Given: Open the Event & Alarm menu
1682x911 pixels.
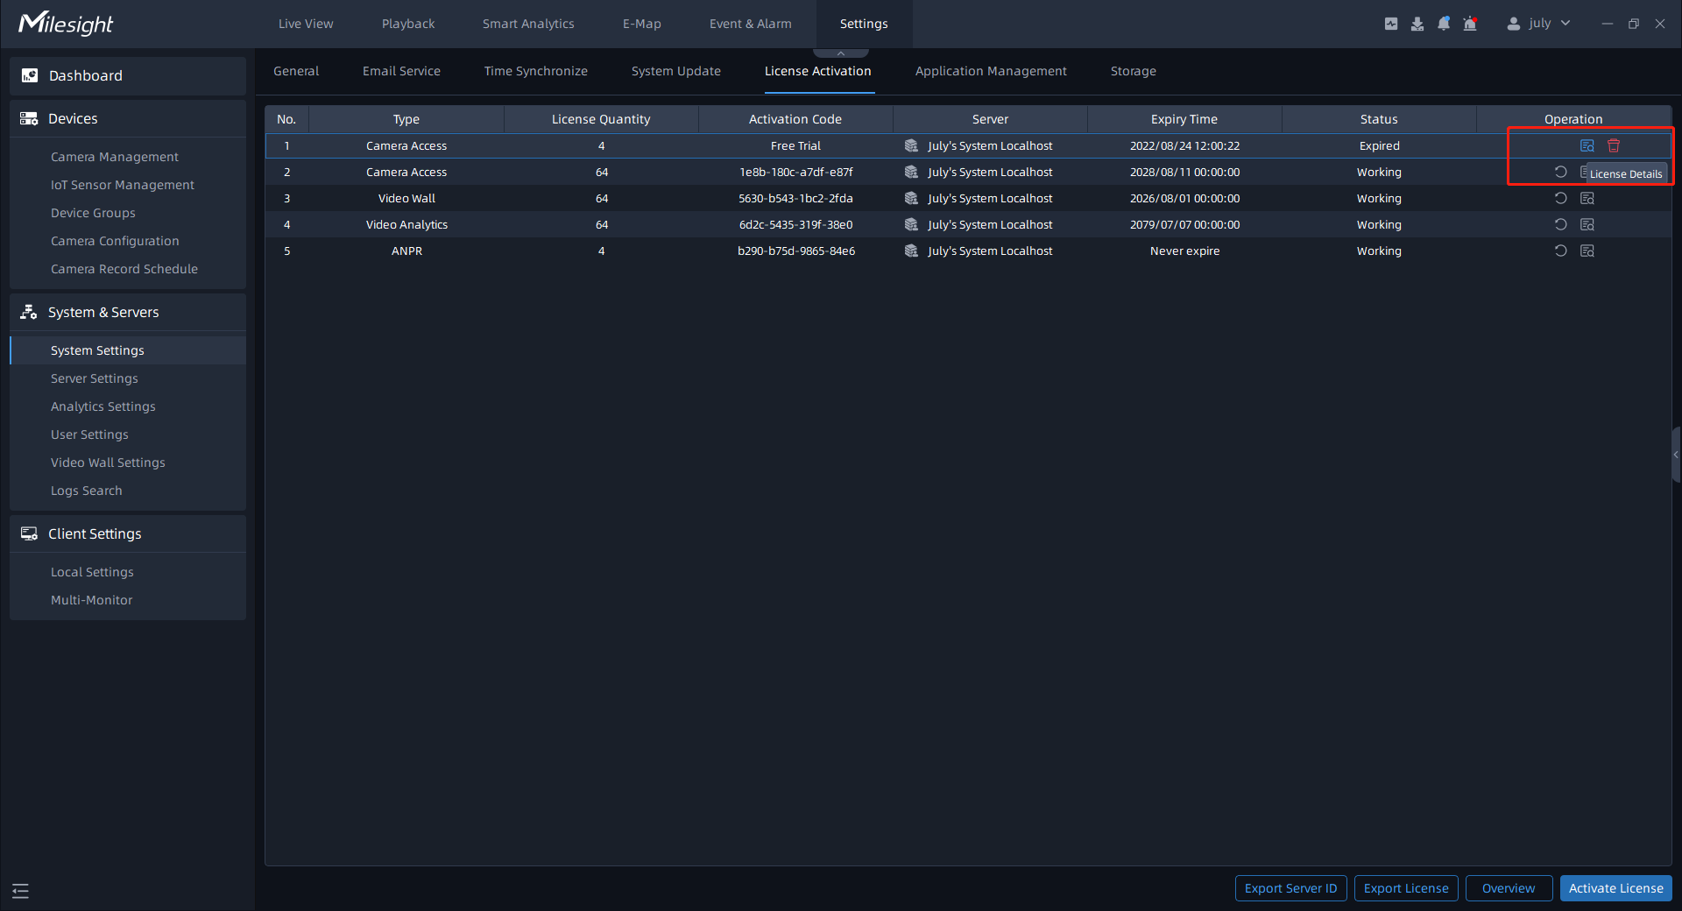Looking at the screenshot, I should point(750,24).
